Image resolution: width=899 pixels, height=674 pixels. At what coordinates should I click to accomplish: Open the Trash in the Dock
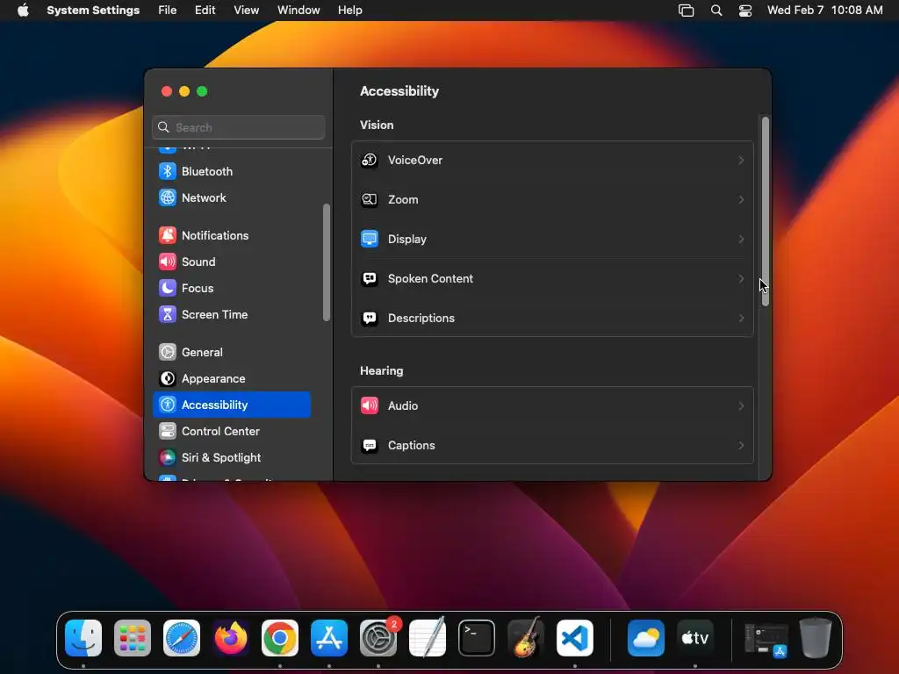[816, 638]
